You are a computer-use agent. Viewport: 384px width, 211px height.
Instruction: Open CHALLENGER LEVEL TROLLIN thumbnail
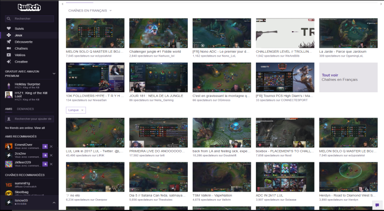(285, 33)
